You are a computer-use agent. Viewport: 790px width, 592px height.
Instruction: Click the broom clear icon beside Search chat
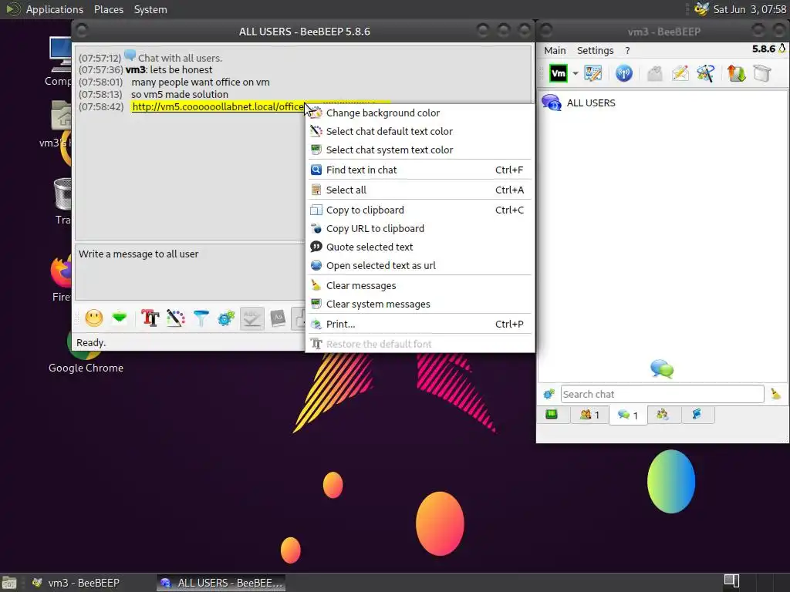pyautogui.click(x=776, y=394)
